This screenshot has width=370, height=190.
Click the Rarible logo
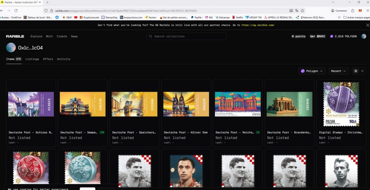[x=15, y=36]
